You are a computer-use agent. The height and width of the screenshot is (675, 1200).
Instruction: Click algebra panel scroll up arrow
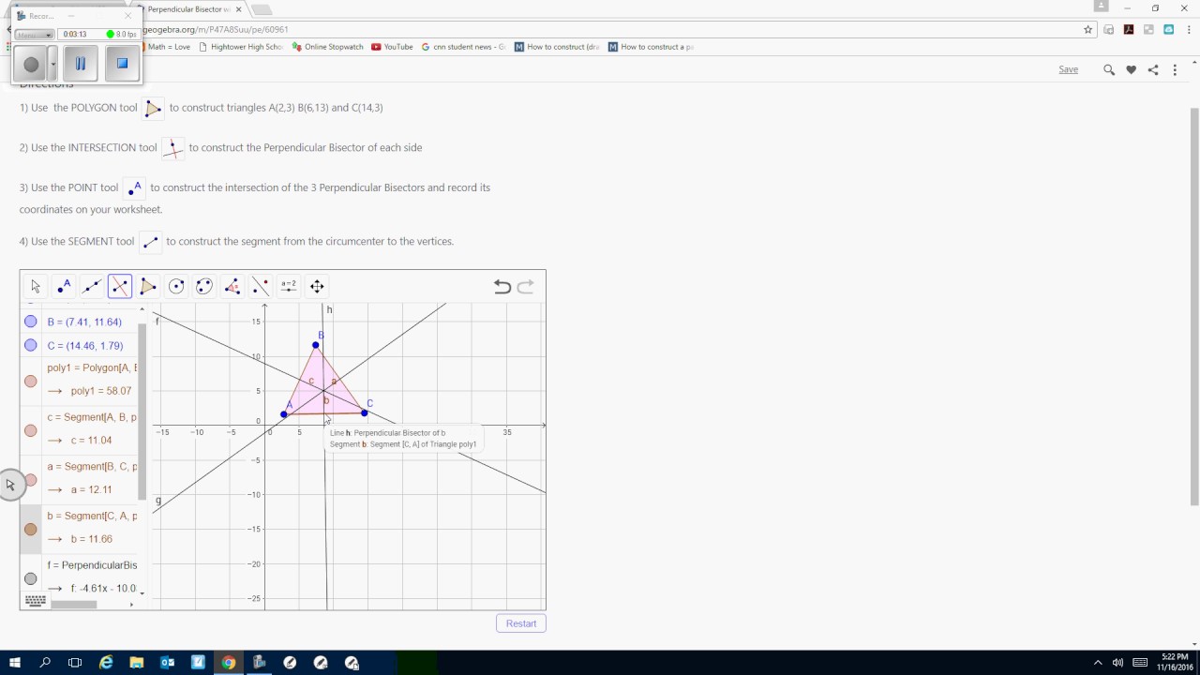click(x=142, y=308)
